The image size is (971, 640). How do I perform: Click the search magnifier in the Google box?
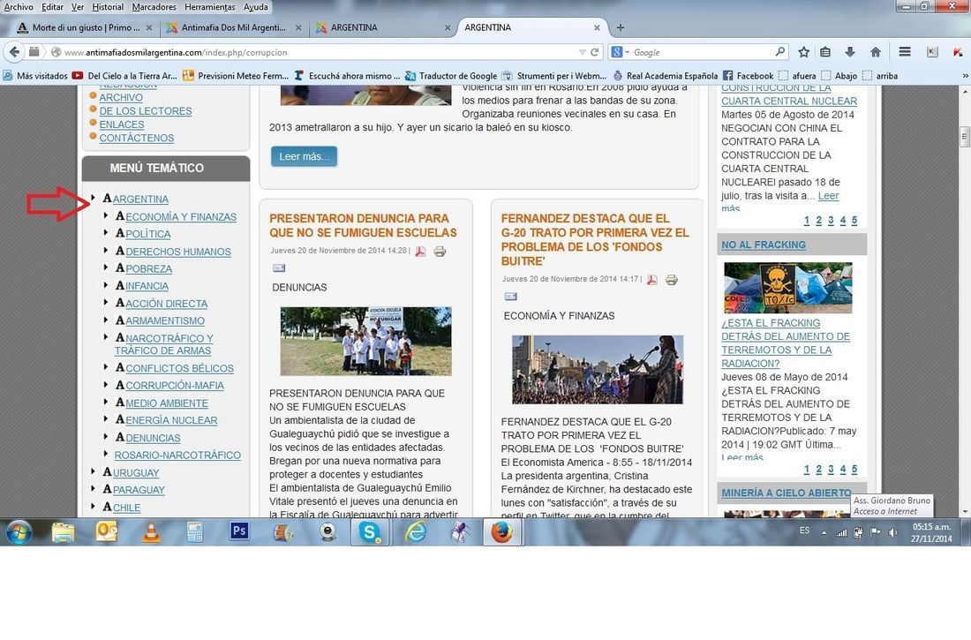[779, 52]
